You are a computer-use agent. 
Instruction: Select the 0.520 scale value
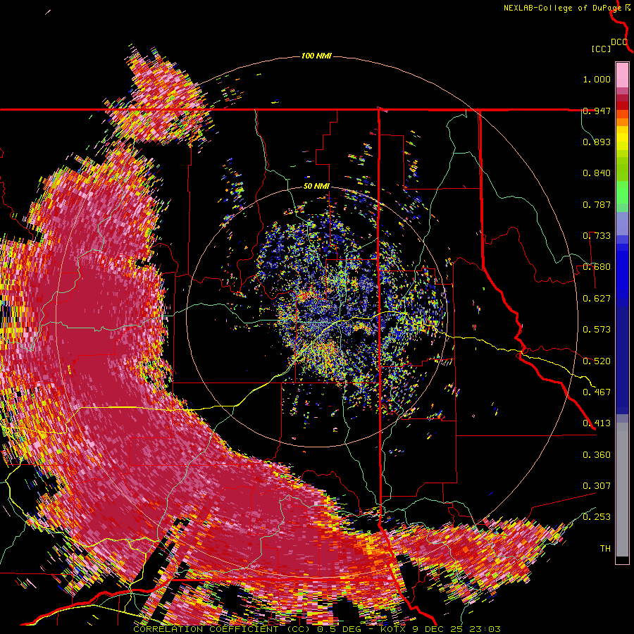click(597, 361)
